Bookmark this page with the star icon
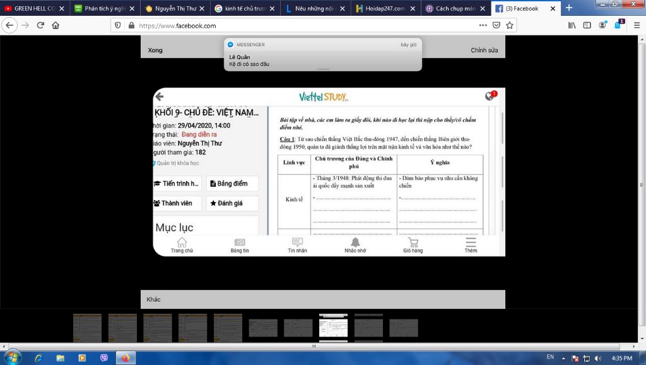Image resolution: width=646 pixels, height=365 pixels. tap(510, 25)
